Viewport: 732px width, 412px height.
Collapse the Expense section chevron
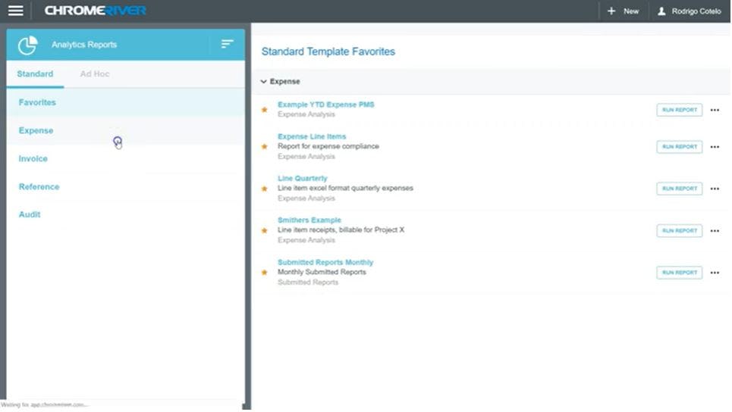pyautogui.click(x=263, y=82)
